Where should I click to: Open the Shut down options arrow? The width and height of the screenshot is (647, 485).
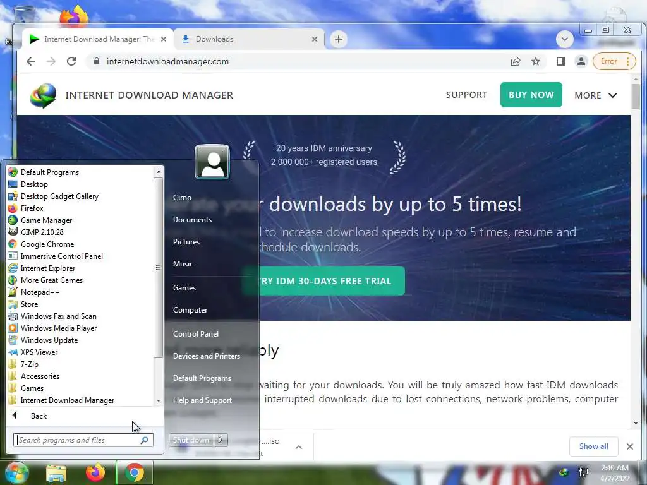click(221, 440)
